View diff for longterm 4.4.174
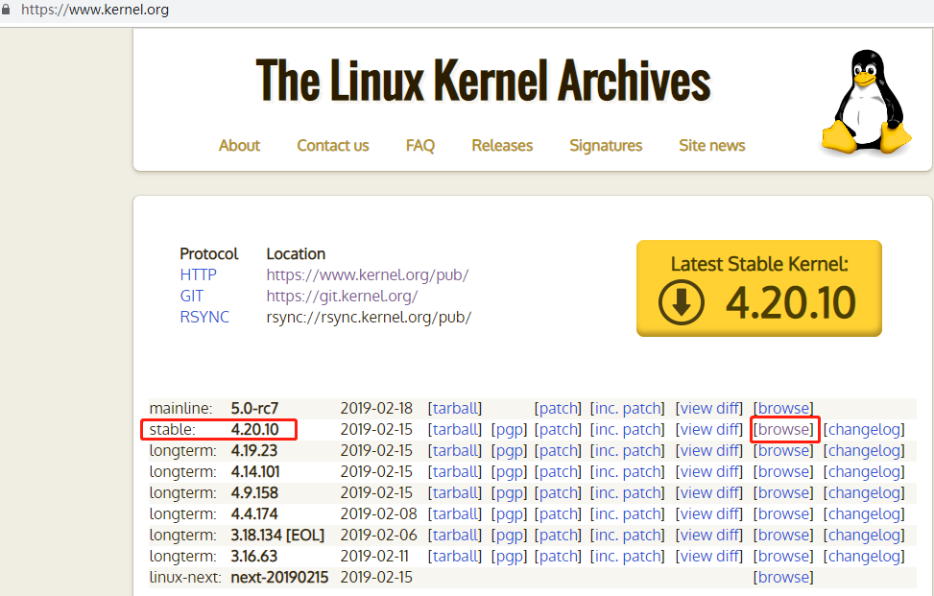The height and width of the screenshot is (596, 934). click(x=709, y=513)
